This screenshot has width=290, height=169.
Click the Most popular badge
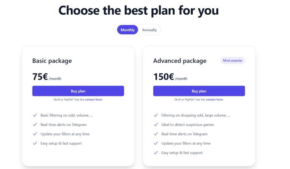pos(233,60)
